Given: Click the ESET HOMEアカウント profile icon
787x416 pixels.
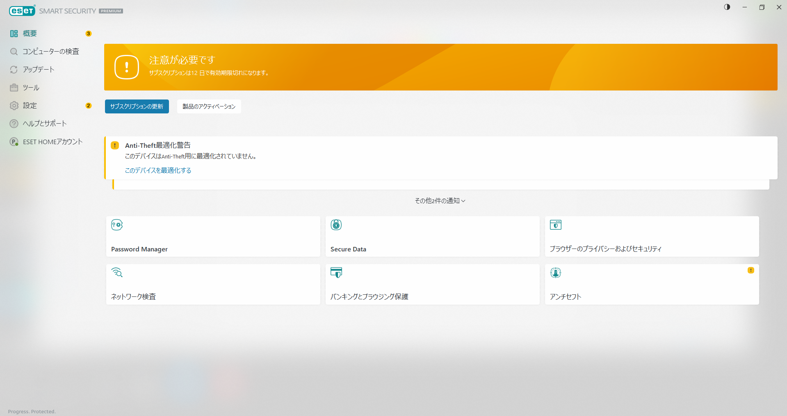Looking at the screenshot, I should pos(14,142).
